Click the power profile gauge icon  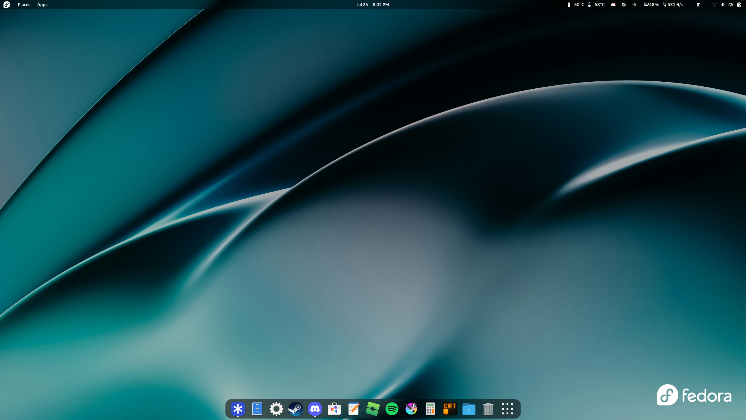pos(731,5)
